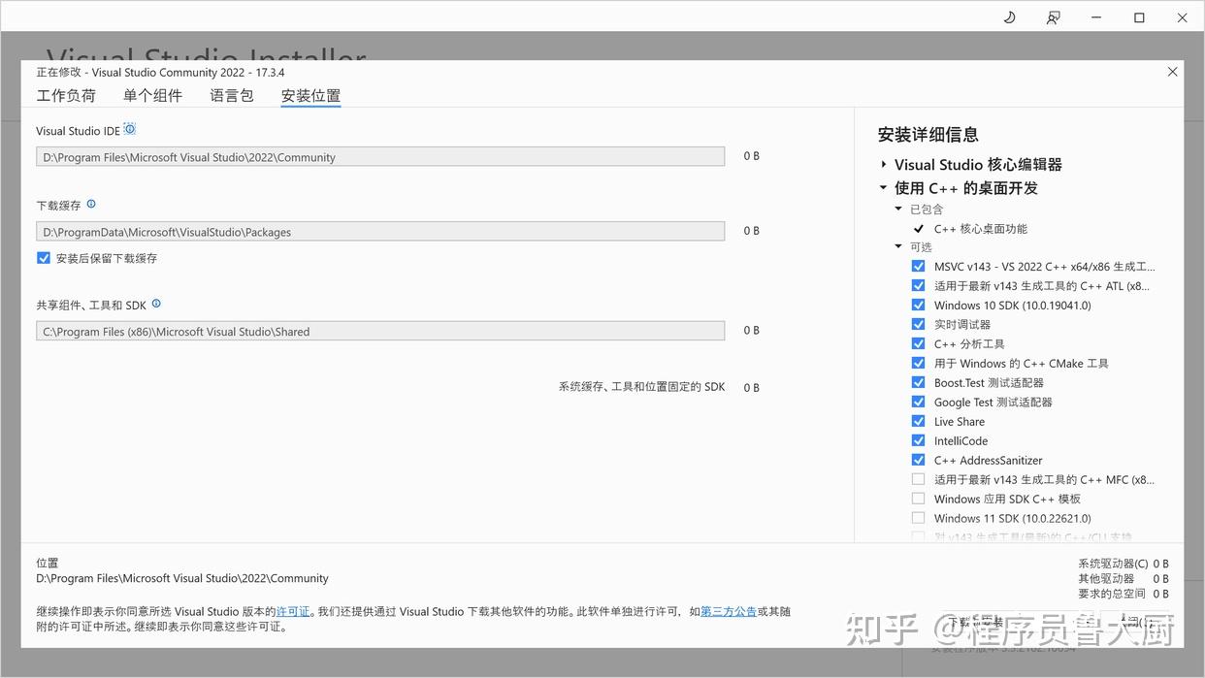This screenshot has width=1205, height=678.
Task: Uncheck C++ AddressSanitizer checkbox
Action: [918, 460]
